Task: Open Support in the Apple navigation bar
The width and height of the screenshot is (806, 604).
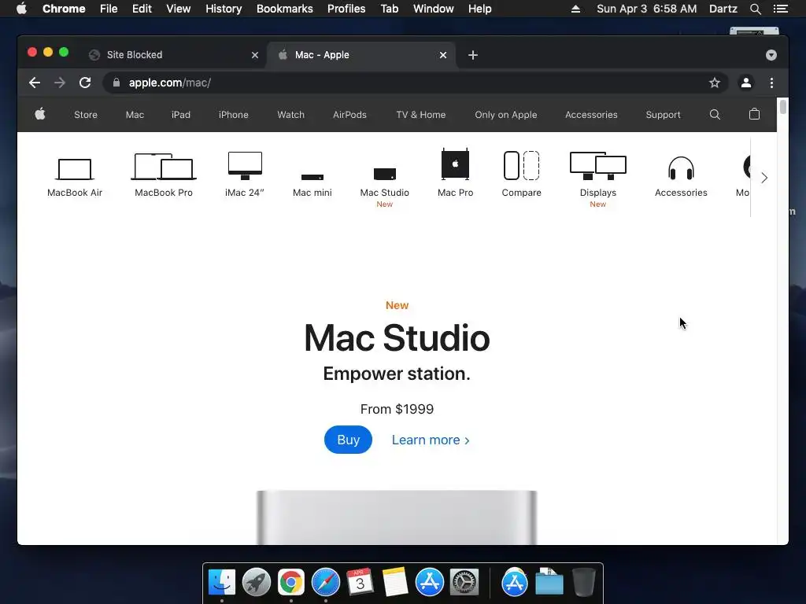Action: click(663, 115)
